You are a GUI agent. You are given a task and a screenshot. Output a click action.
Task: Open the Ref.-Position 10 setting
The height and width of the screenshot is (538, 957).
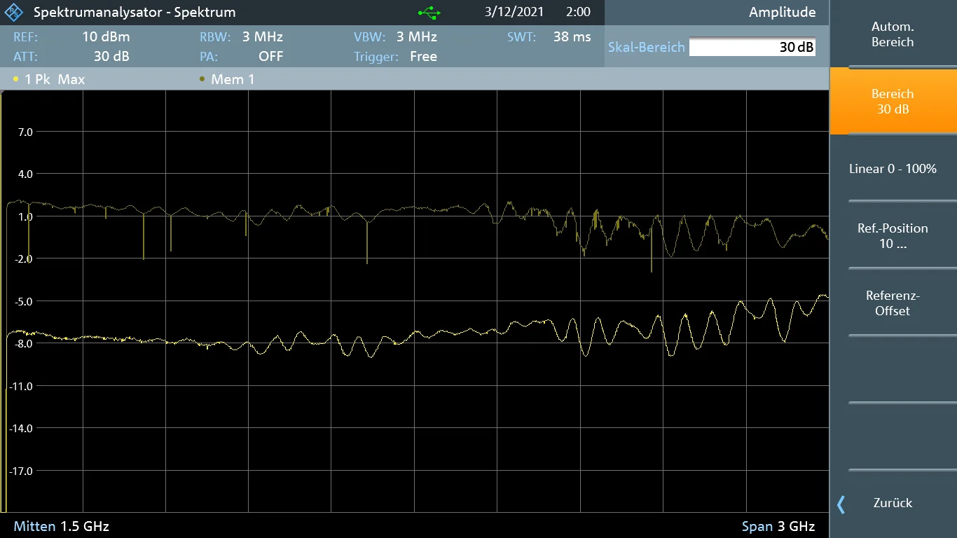893,236
